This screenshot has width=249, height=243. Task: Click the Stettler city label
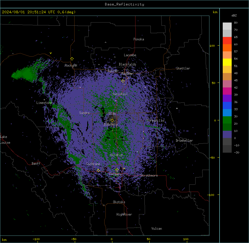point(183,68)
